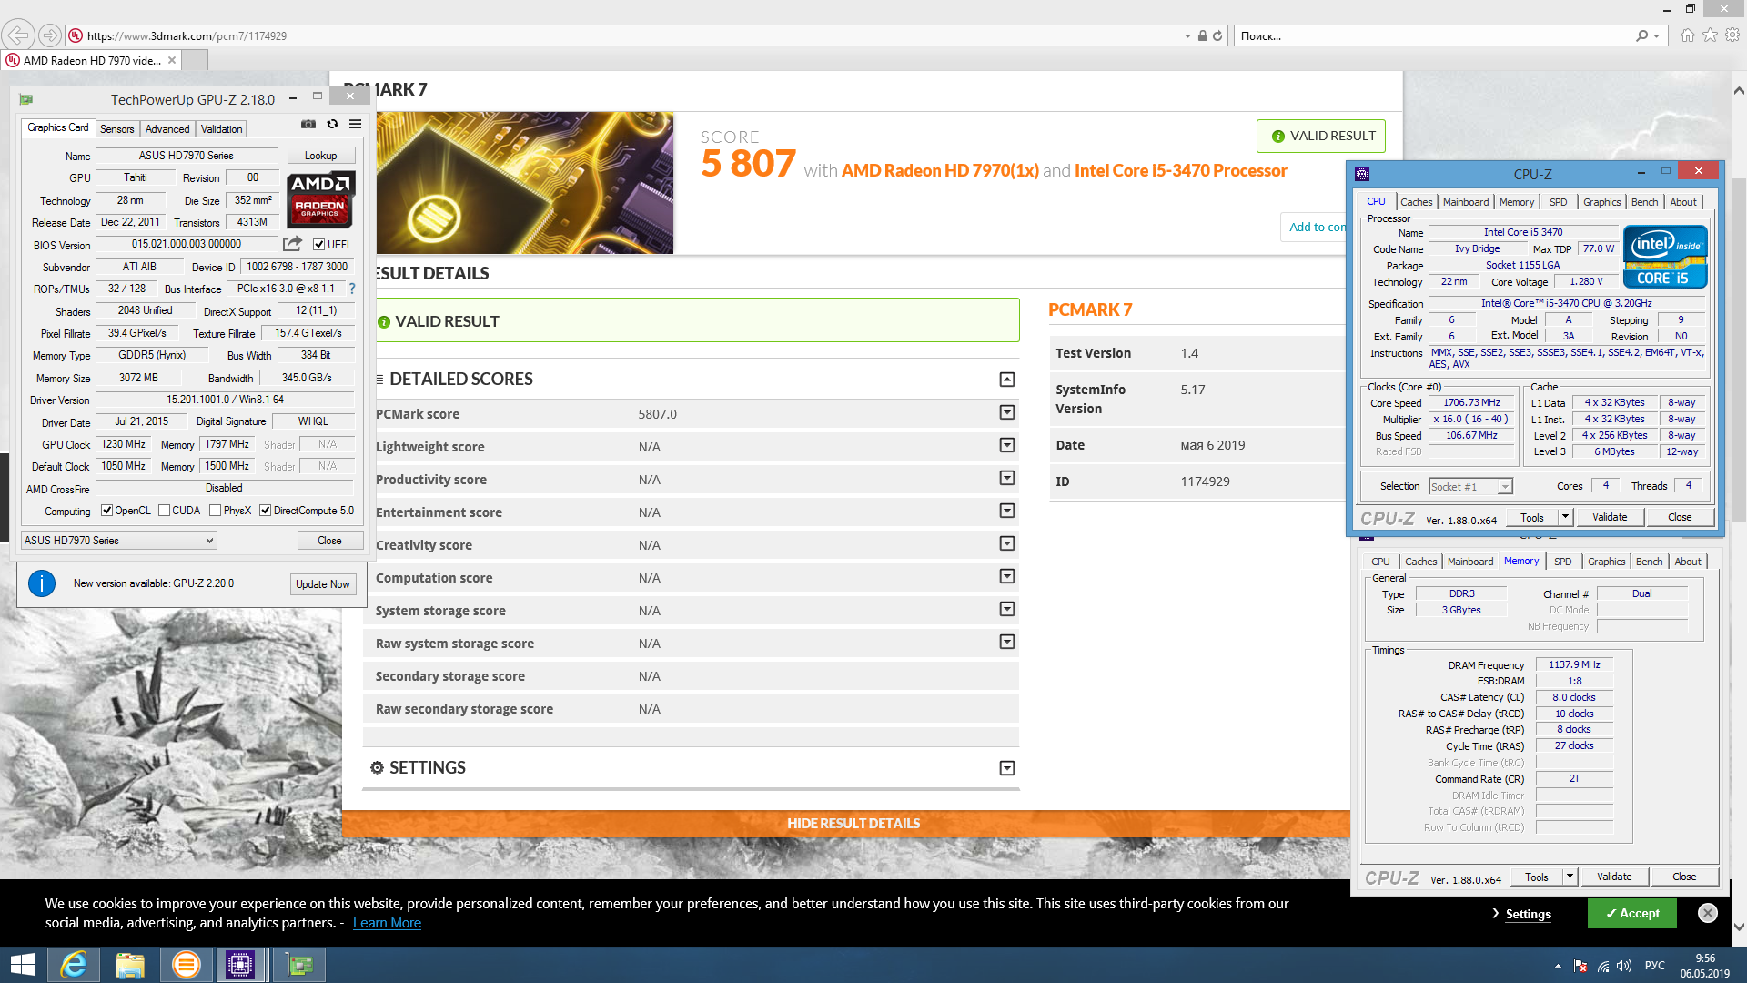Click the GPU-Z screenshot camera icon
The image size is (1747, 983).
[308, 125]
